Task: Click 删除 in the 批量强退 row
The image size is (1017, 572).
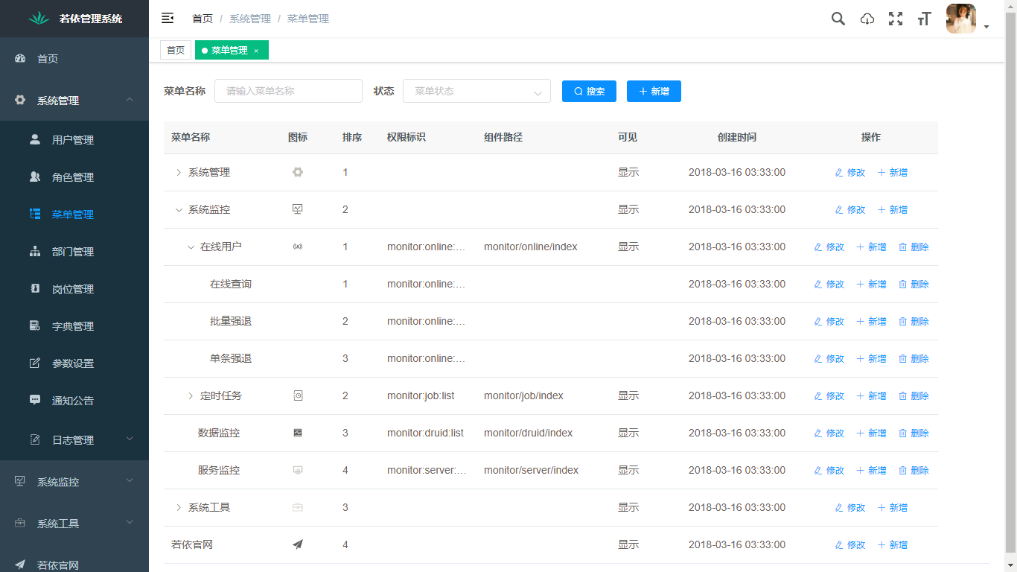Action: [914, 321]
